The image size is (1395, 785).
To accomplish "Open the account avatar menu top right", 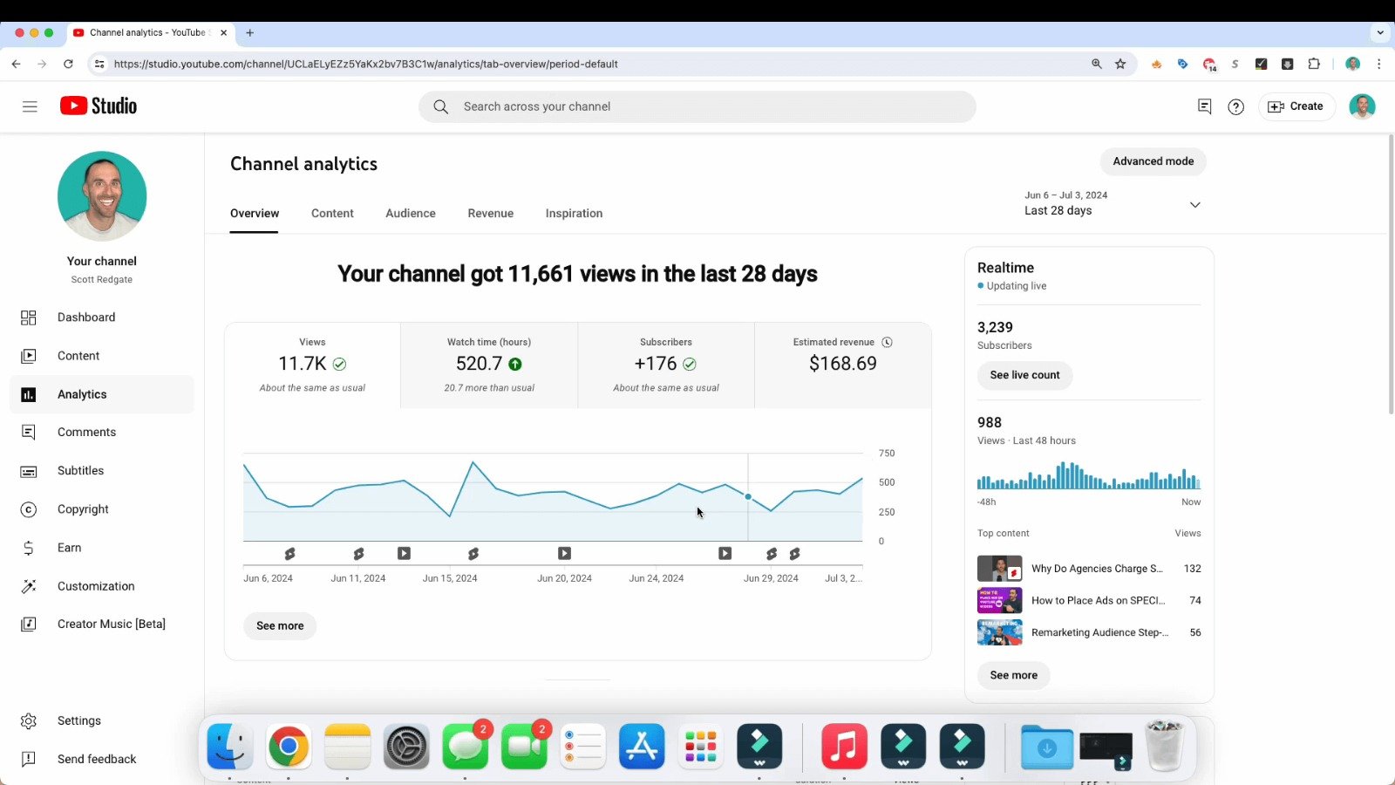I will 1361,106.
